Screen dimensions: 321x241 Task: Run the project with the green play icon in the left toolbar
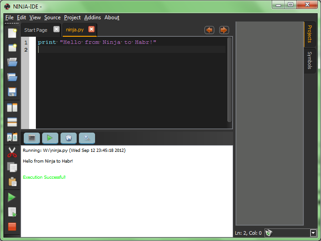pyautogui.click(x=12, y=198)
